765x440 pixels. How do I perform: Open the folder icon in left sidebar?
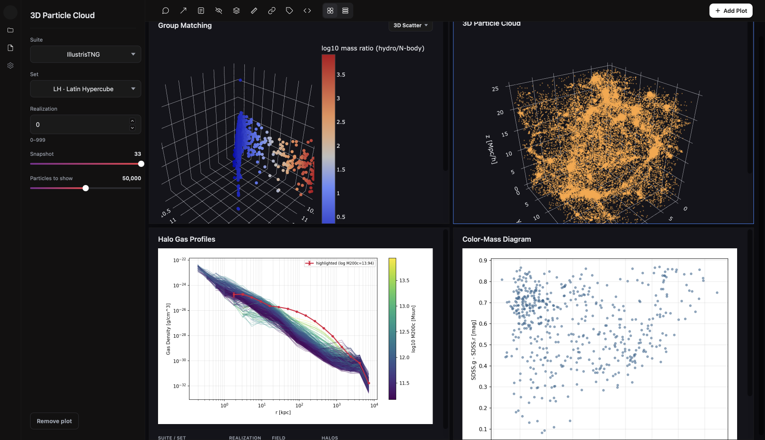tap(11, 30)
